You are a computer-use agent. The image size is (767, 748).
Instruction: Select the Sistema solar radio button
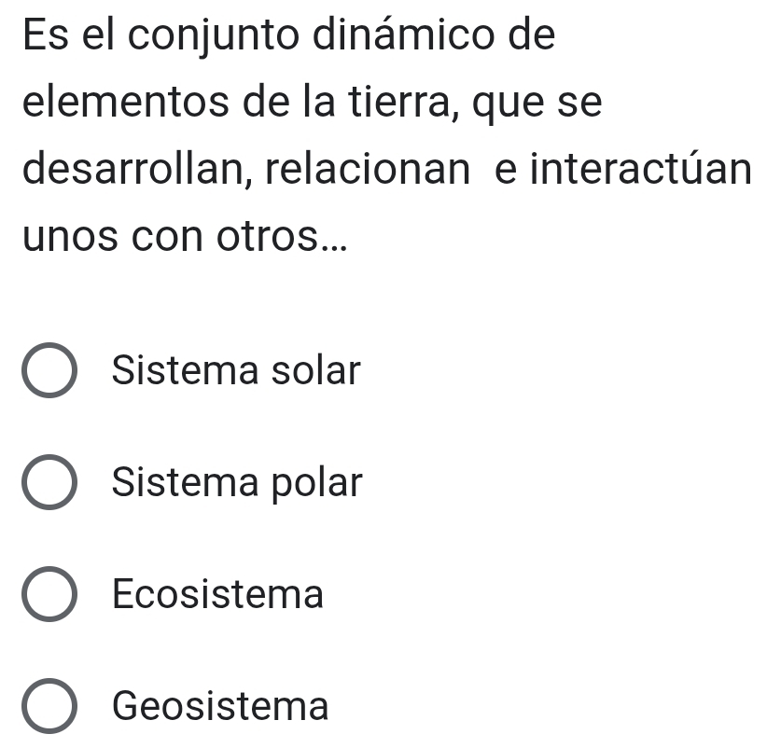49,372
